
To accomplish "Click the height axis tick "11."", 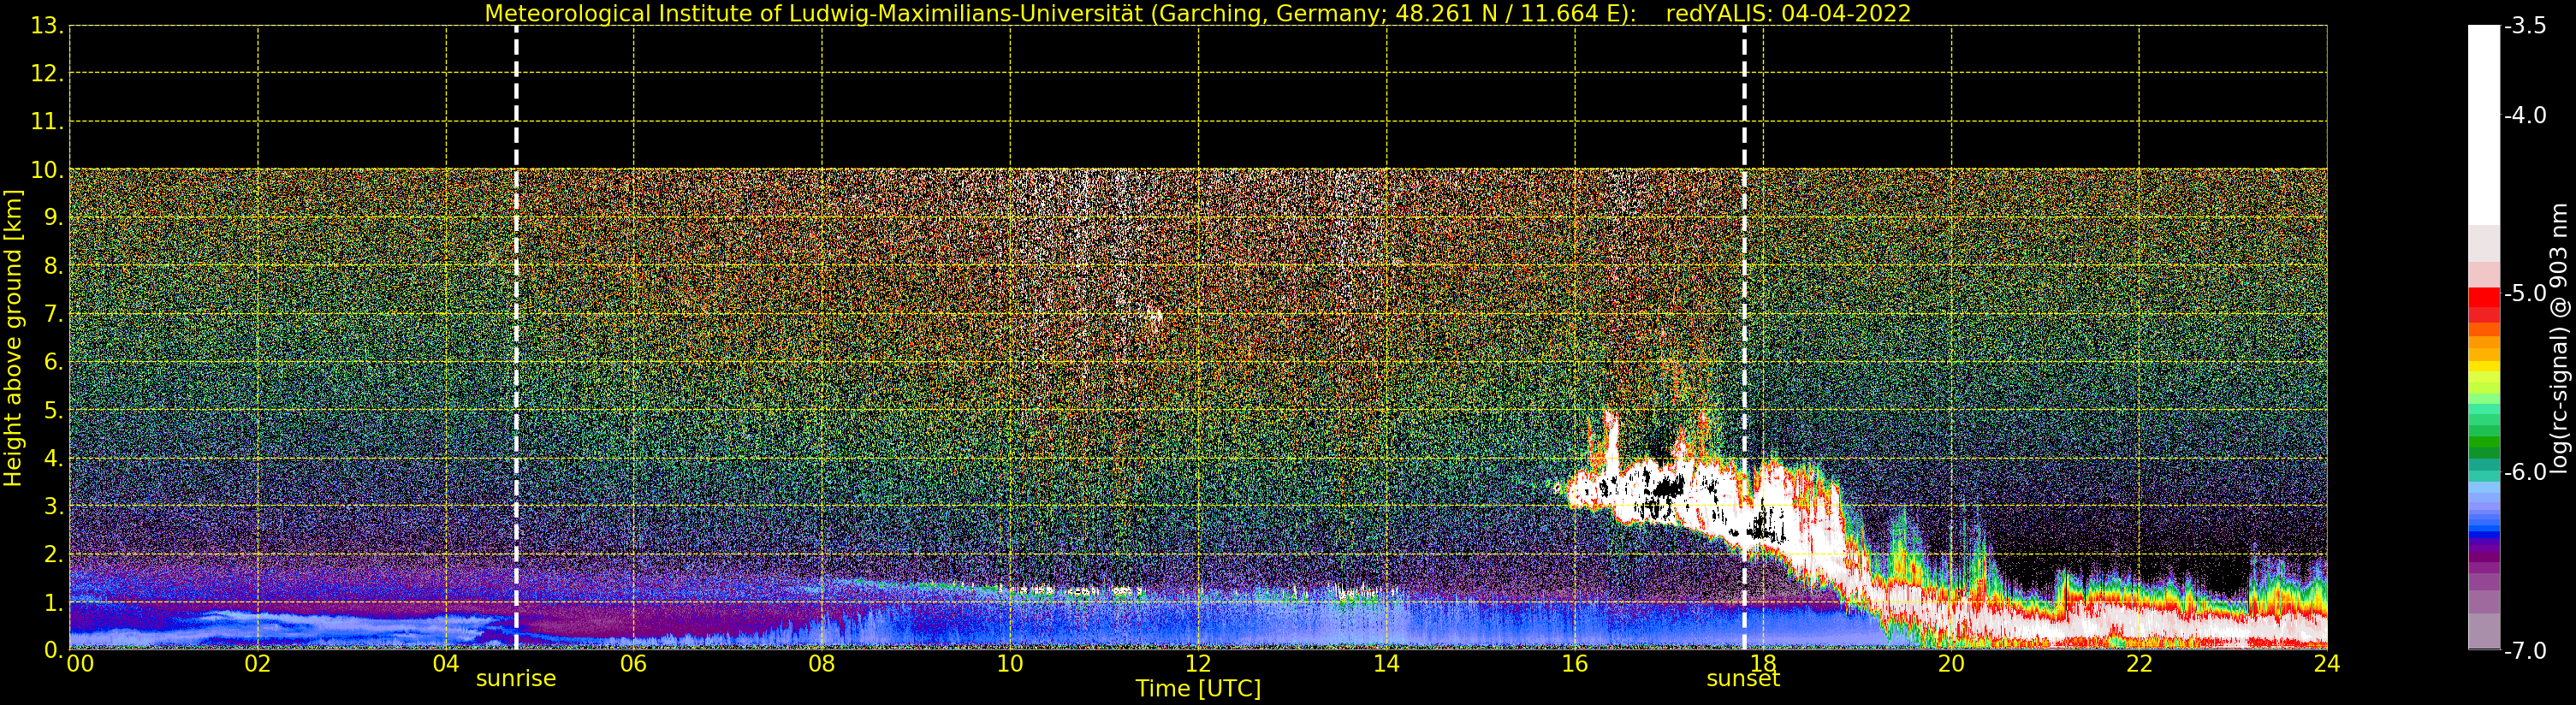I will pyautogui.click(x=47, y=122).
